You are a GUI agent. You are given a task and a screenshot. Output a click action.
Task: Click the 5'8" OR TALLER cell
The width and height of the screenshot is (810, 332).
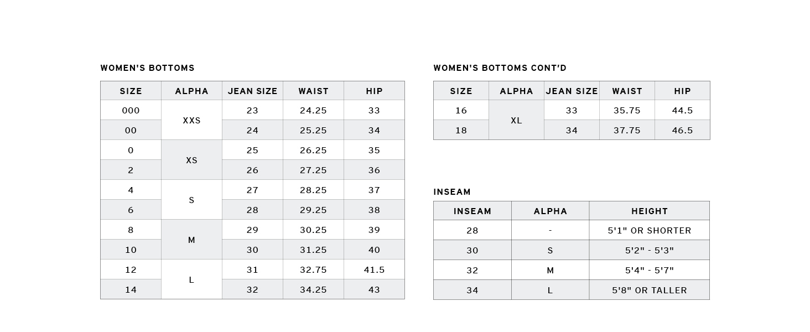pyautogui.click(x=649, y=290)
